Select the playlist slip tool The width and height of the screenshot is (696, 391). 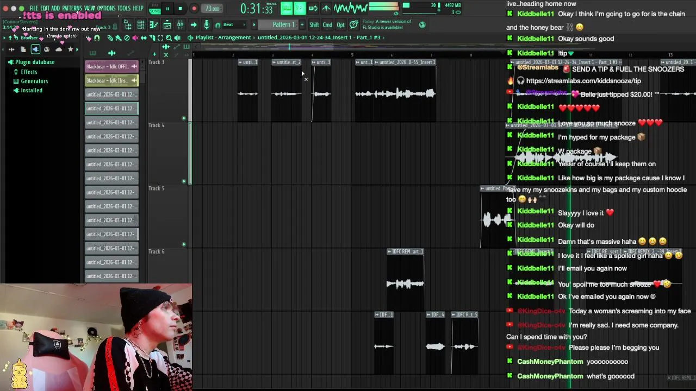click(x=144, y=38)
